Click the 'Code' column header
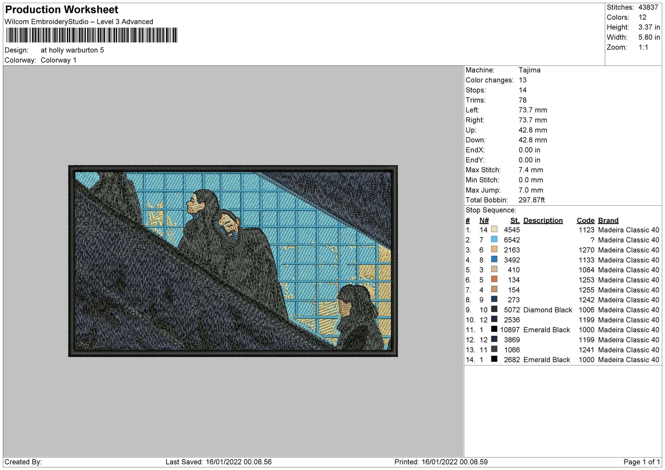Image resolution: width=665 pixels, height=470 pixels. (x=586, y=220)
